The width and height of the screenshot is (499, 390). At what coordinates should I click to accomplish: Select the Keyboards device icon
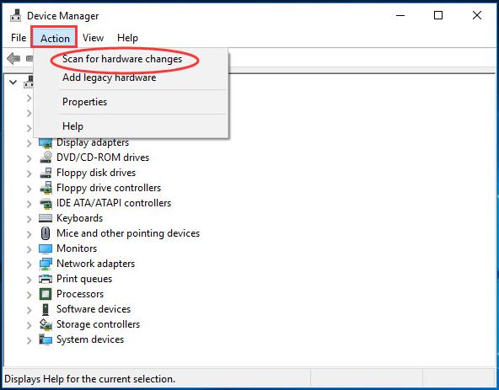[x=46, y=218]
